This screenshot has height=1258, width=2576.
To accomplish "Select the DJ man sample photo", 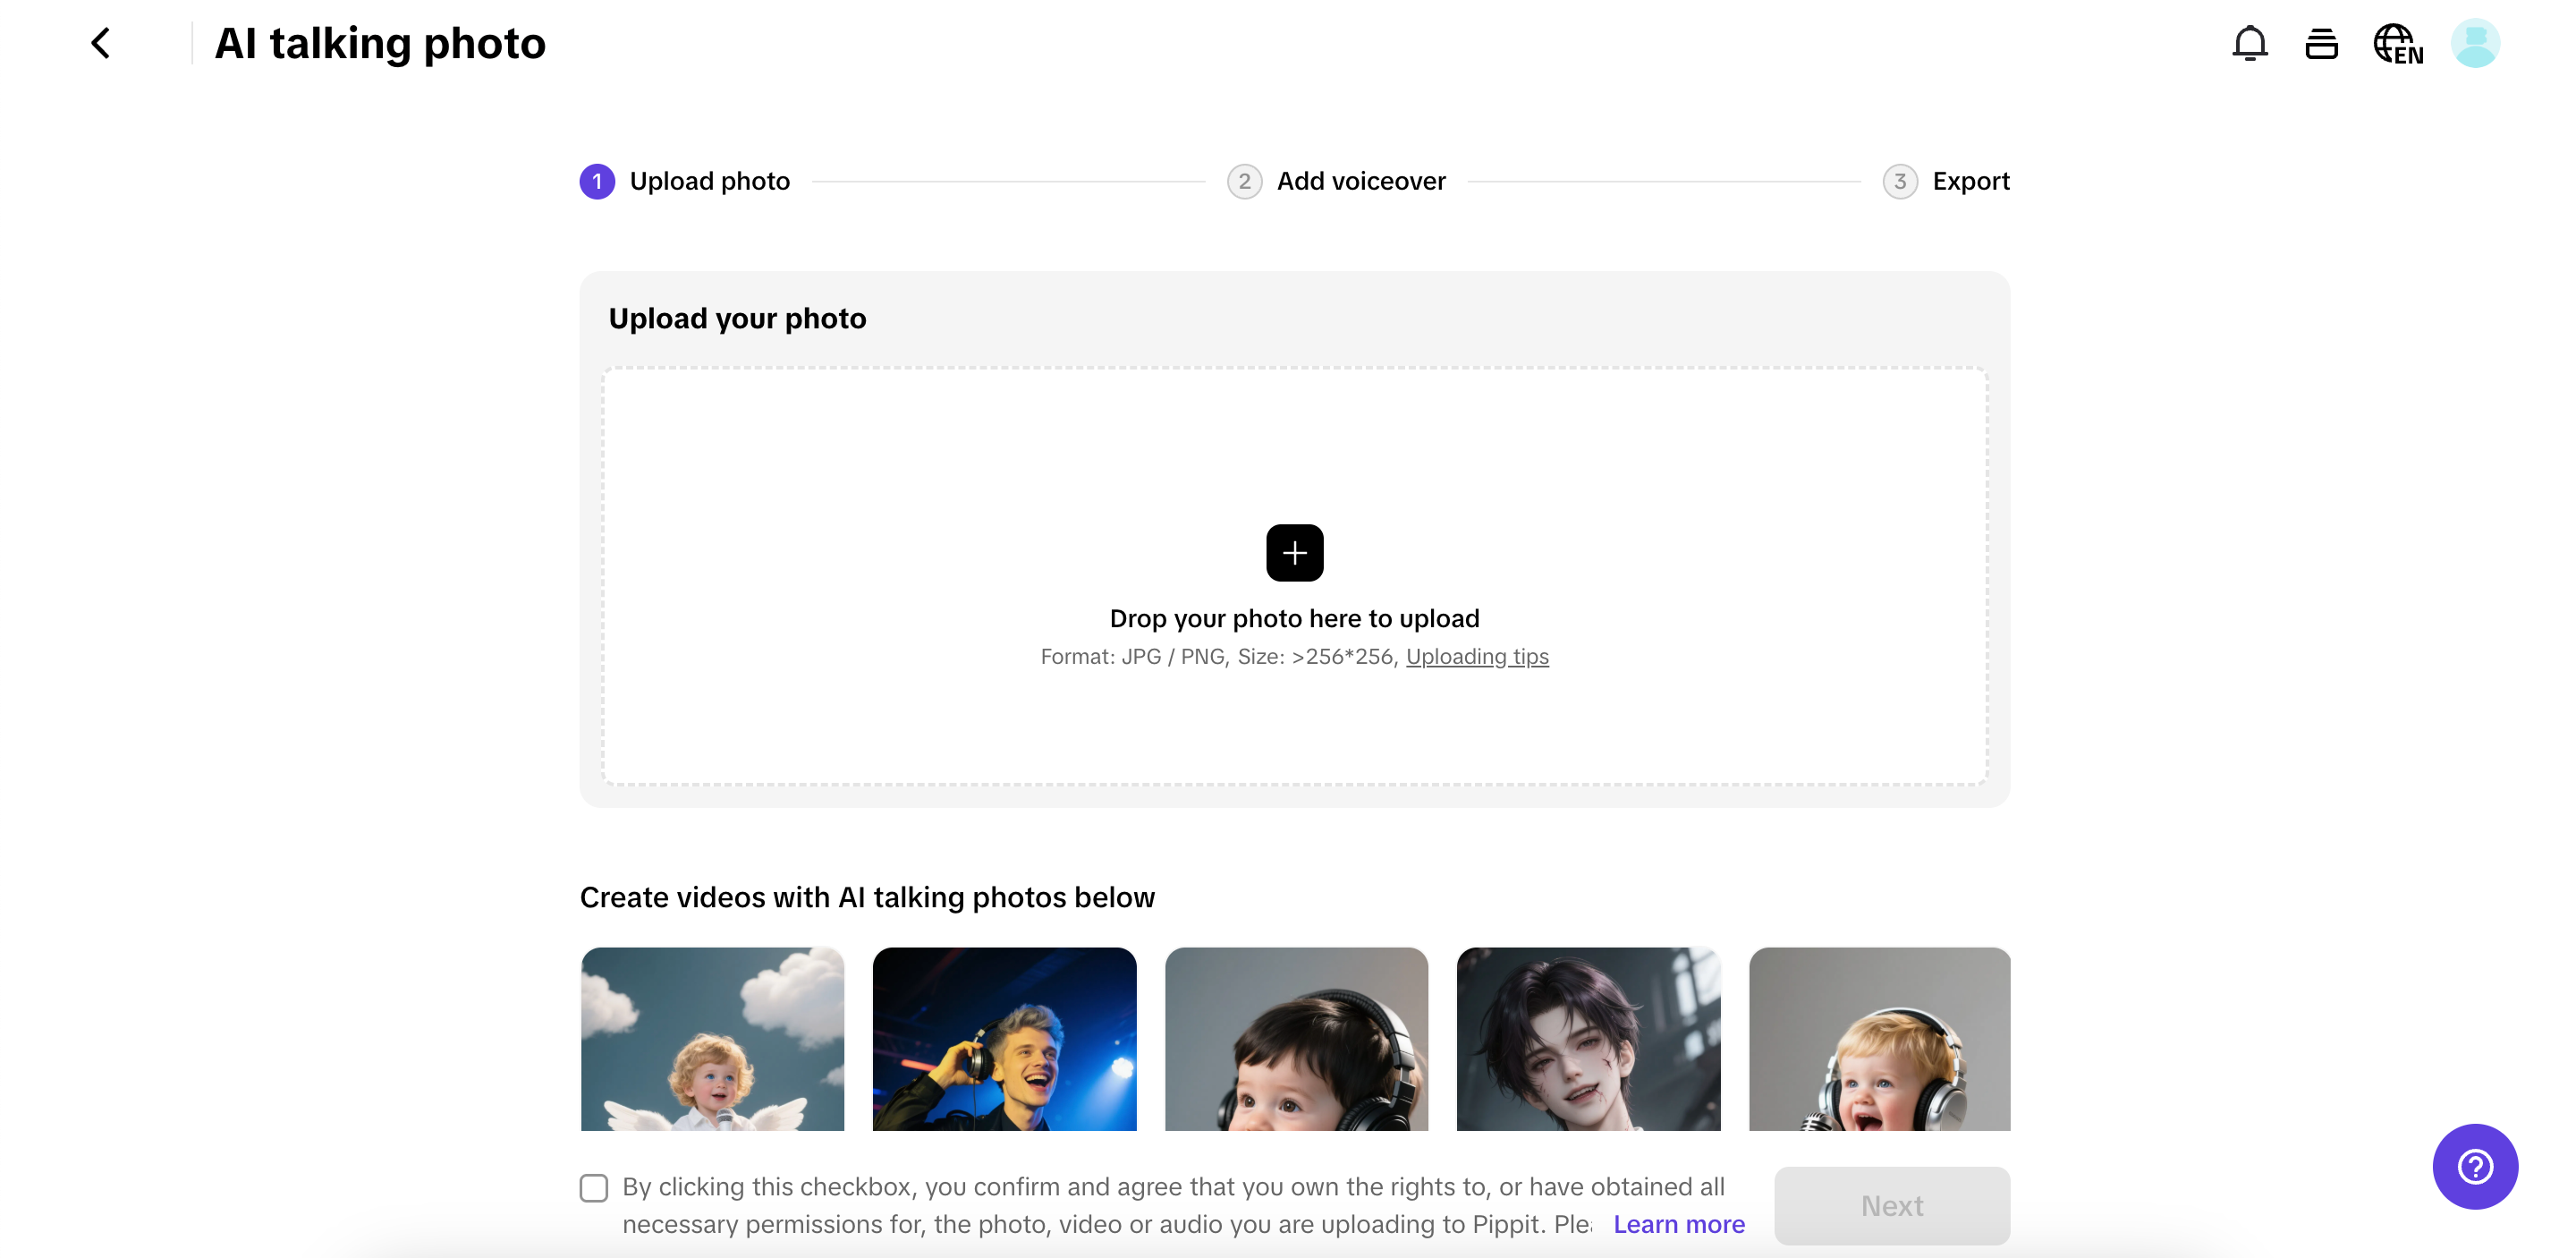I will pyautogui.click(x=1004, y=1038).
